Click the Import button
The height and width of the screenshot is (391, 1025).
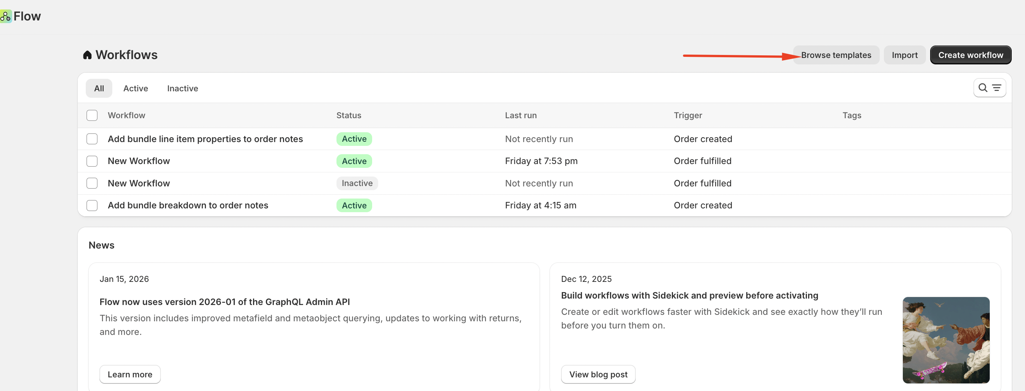904,55
